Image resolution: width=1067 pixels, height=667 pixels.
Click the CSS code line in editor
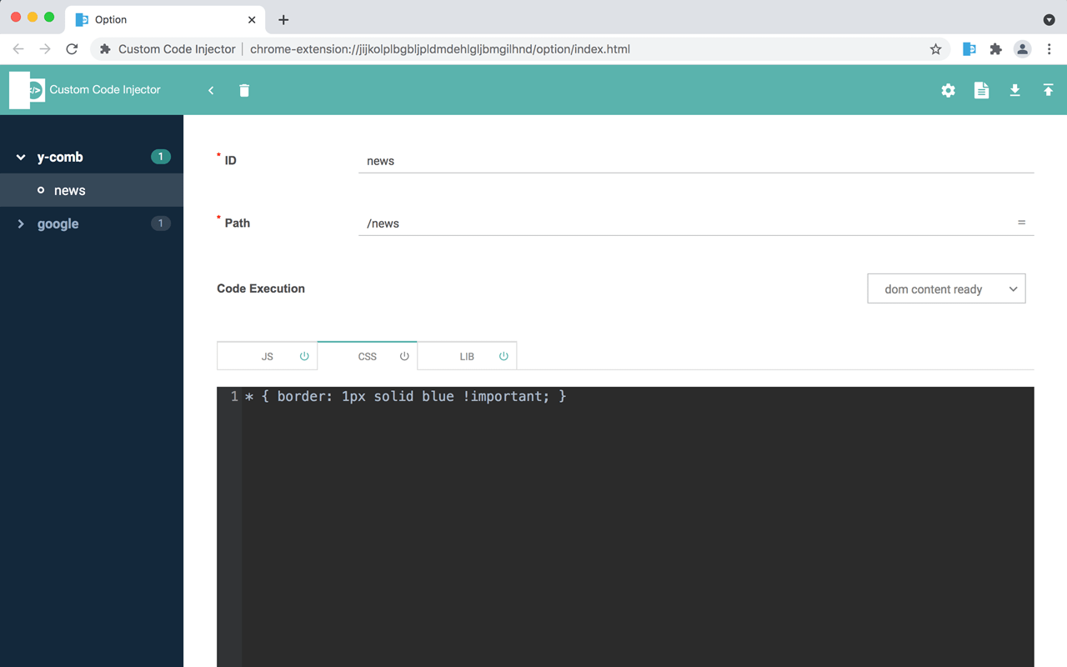click(406, 396)
